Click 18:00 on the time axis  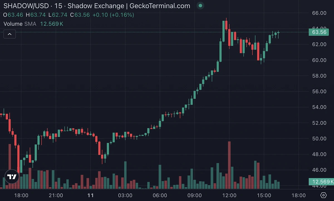tap(21, 196)
